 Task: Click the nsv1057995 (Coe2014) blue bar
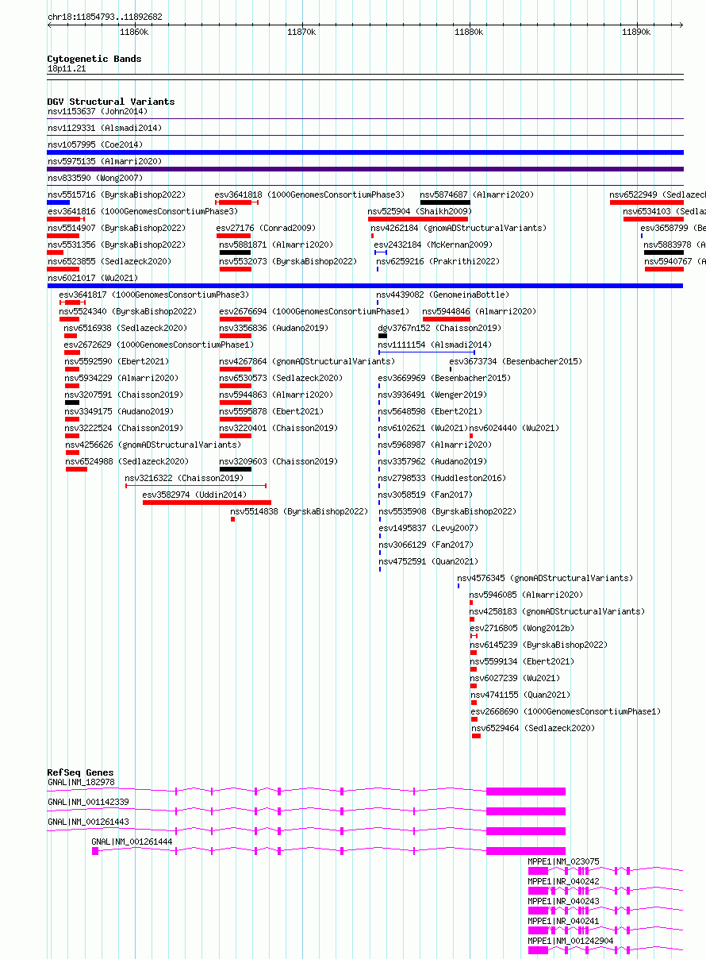tap(365, 152)
